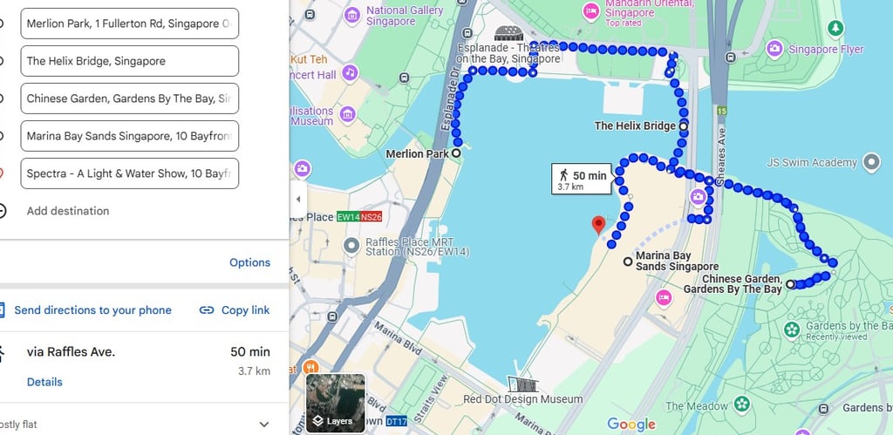Click the Helix Bridge destination field
Screen dimensions: 893x435
tap(129, 61)
